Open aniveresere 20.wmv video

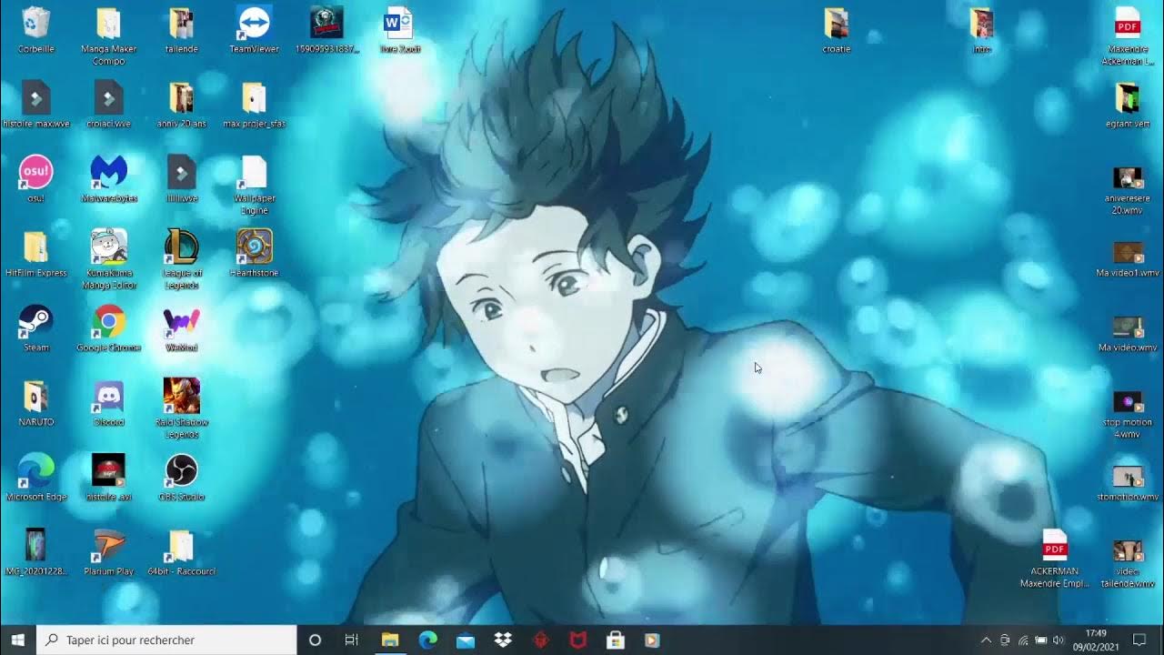(1128, 191)
